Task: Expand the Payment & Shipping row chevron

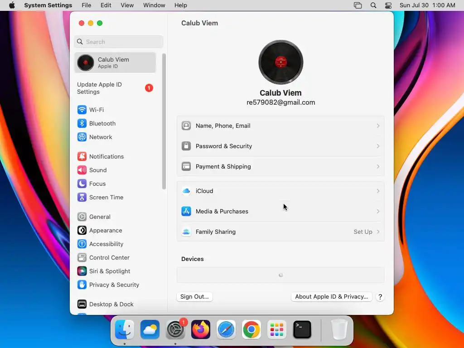Action: 378,167
